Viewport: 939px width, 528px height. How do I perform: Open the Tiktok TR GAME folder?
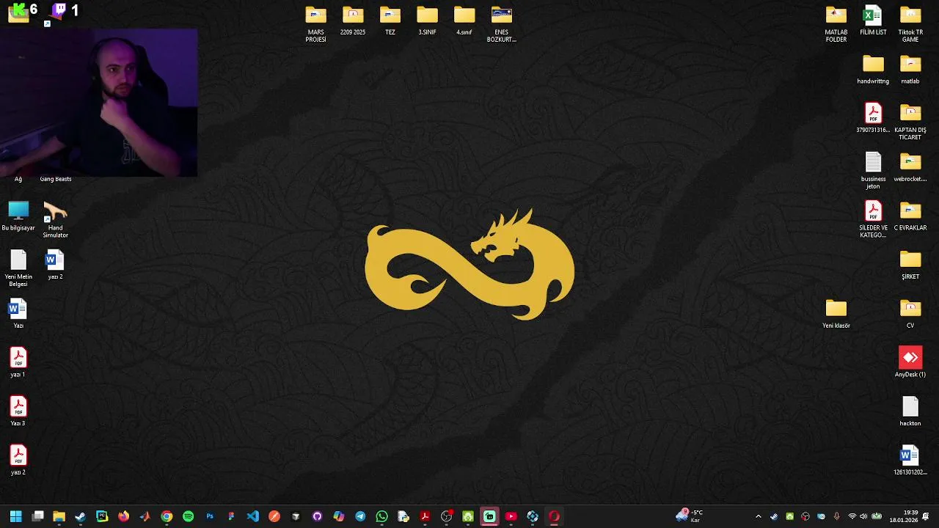910,24
